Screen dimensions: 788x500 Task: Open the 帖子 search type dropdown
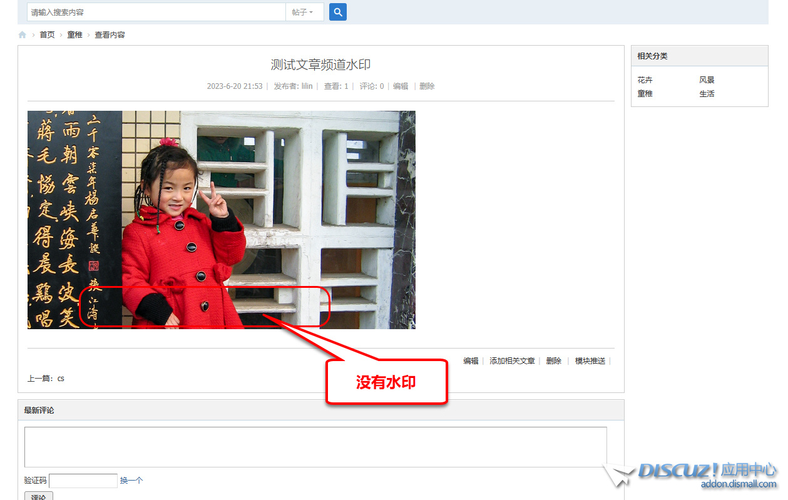click(x=304, y=12)
